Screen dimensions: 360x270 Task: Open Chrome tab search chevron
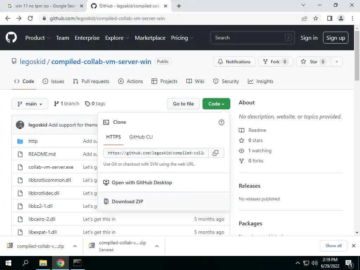[x=303, y=5]
